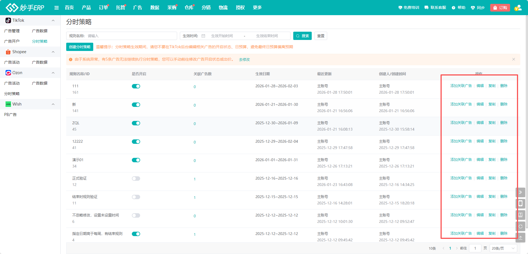The image size is (528, 254).
Task: Click the 去修改 link in warning
Action: 244,60
